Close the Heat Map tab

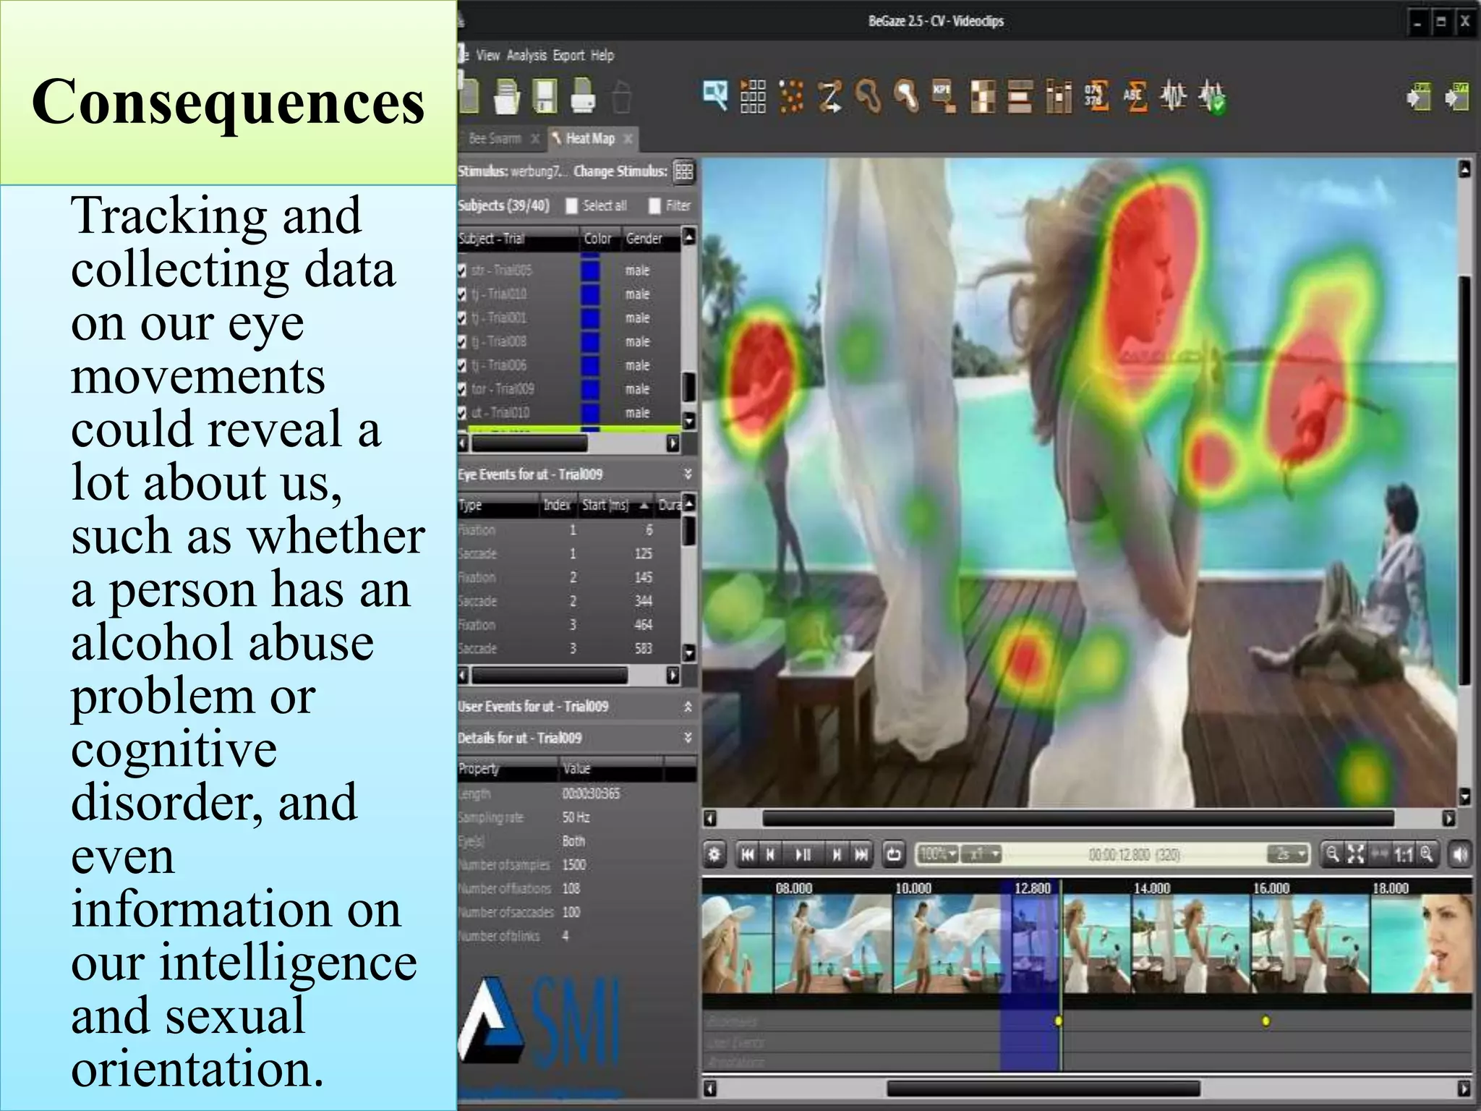coord(628,138)
